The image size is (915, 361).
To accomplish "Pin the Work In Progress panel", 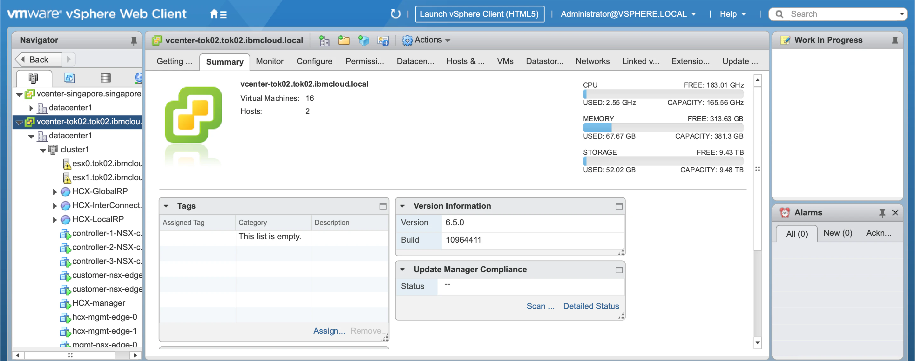I will tap(895, 41).
